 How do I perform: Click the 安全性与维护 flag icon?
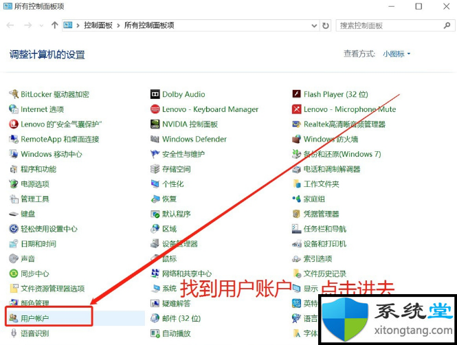point(155,154)
